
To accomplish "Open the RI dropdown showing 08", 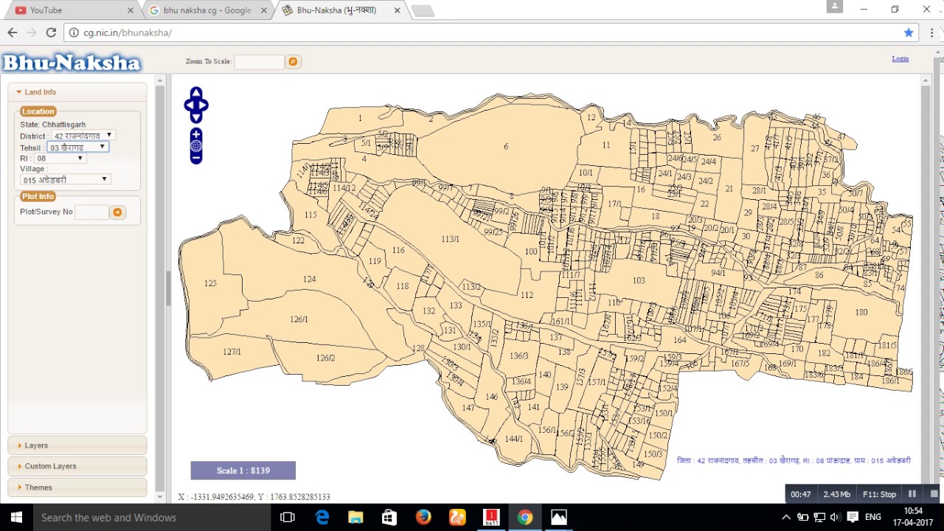I will (x=60, y=158).
